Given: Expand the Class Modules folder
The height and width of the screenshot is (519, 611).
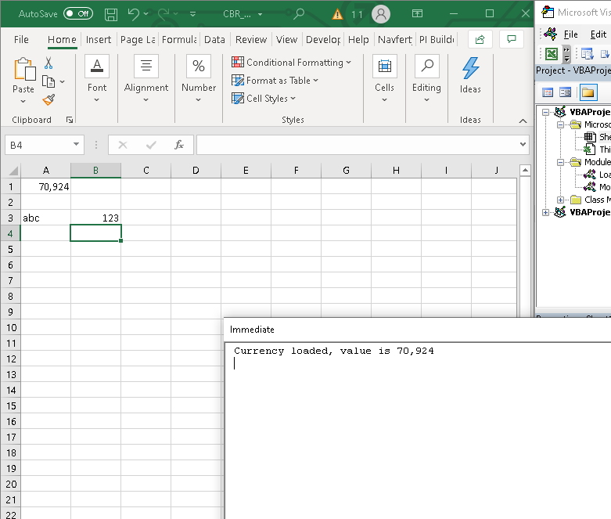Looking at the screenshot, I should 560,200.
